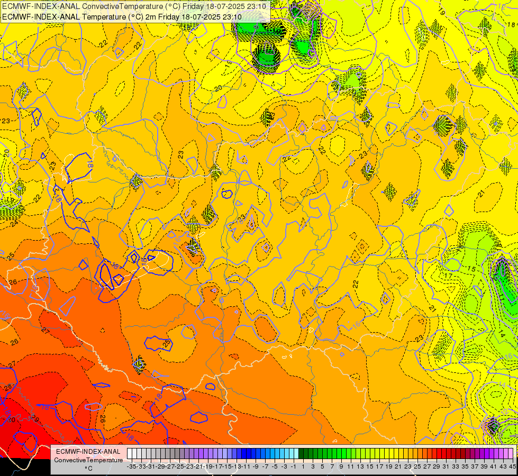Select the legend swatch above -5
The width and height of the screenshot is (518, 476).
pos(272,453)
